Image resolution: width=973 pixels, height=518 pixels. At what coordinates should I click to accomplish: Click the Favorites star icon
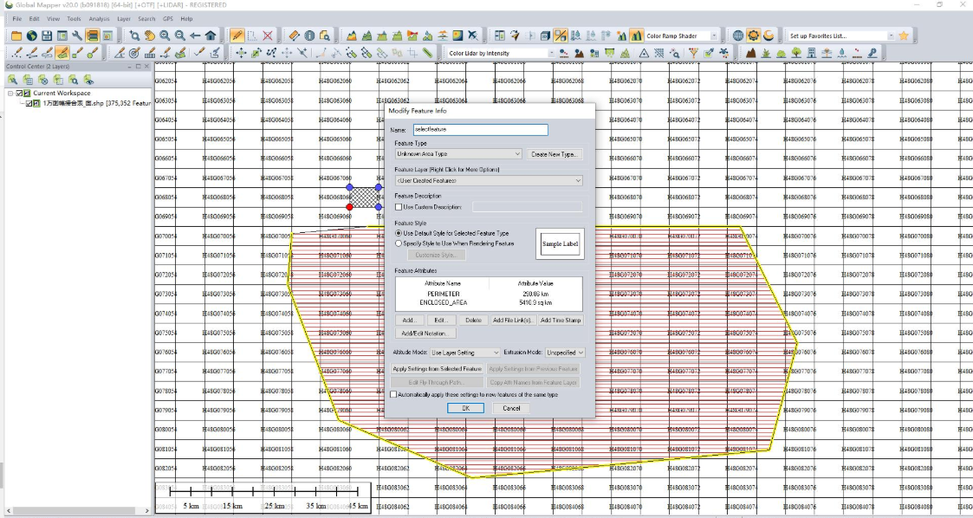tap(904, 36)
